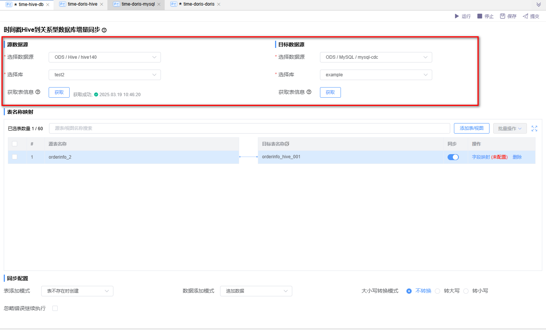
Task: Click the source table name search field
Action: click(249, 128)
